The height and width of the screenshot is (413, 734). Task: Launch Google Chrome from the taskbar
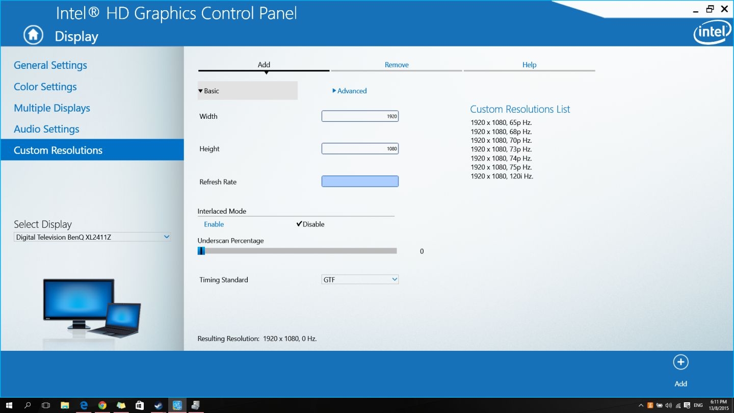click(102, 405)
